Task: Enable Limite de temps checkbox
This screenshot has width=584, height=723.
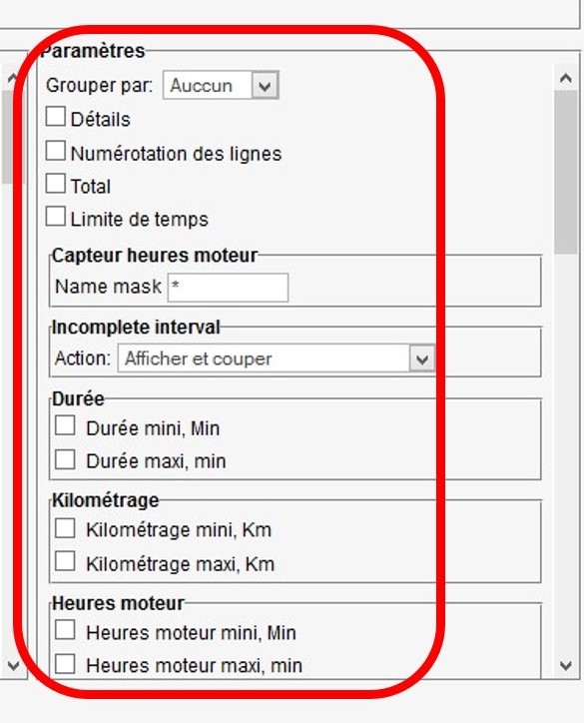Action: point(55,217)
